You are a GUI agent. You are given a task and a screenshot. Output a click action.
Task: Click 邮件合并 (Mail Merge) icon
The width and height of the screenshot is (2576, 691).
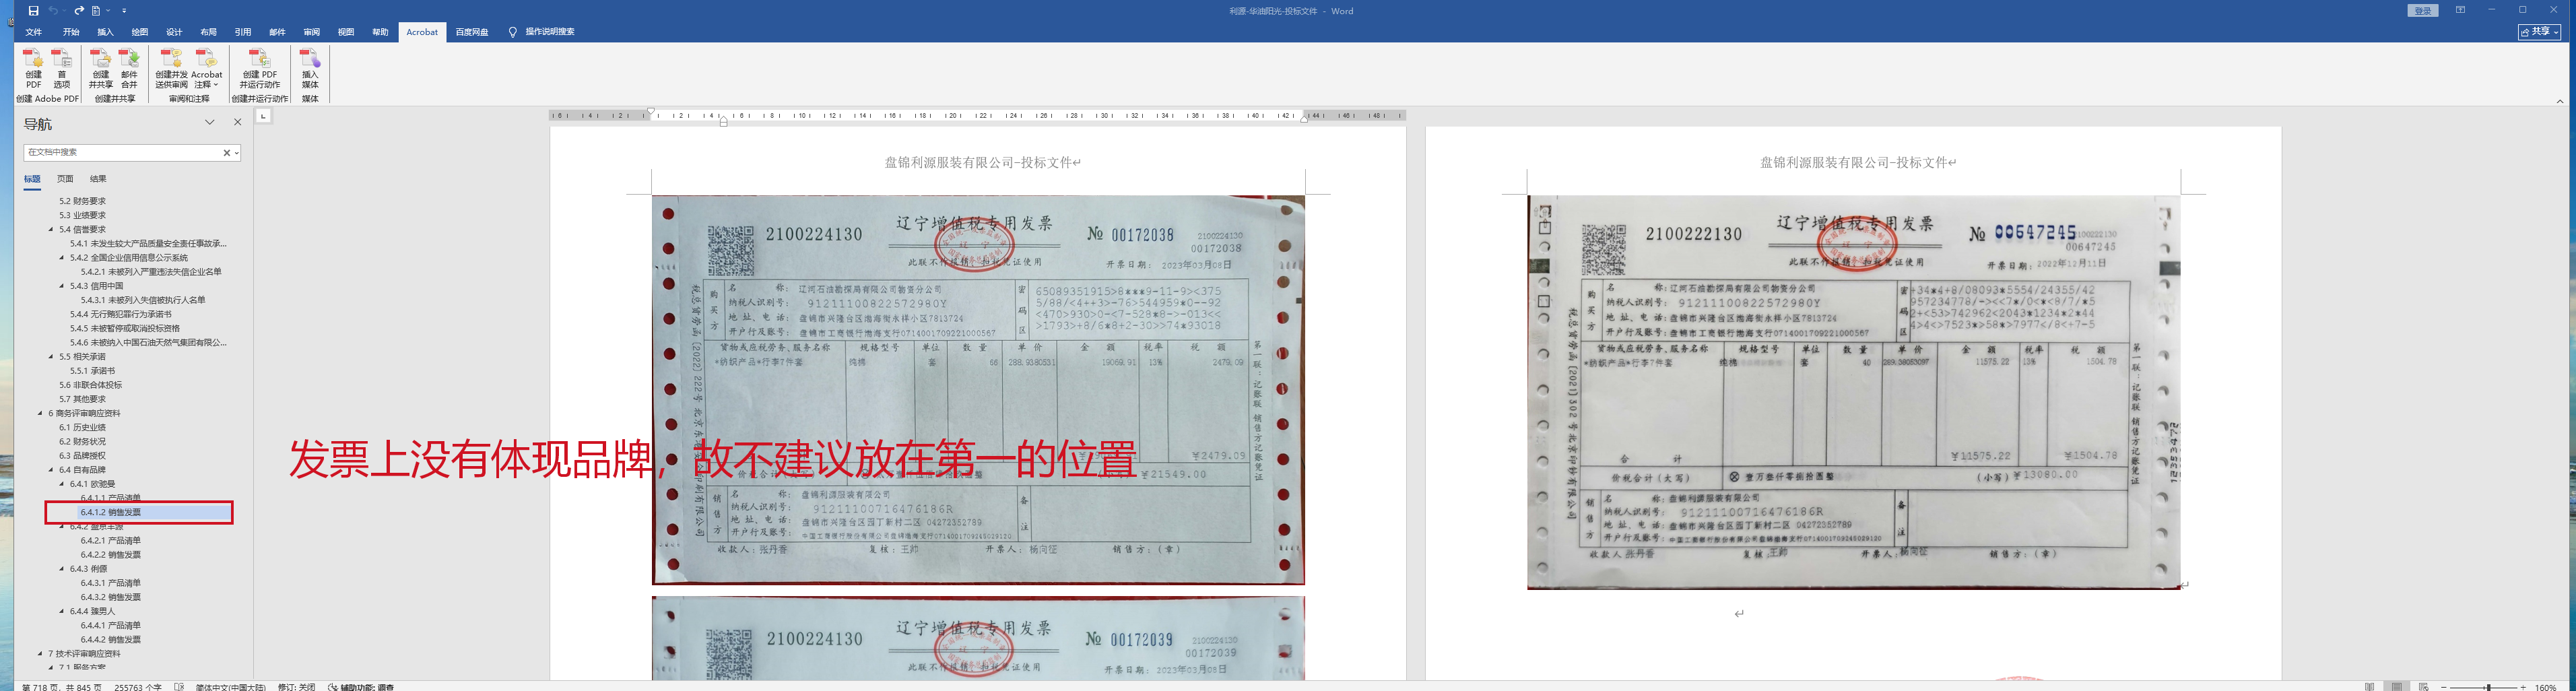point(129,69)
